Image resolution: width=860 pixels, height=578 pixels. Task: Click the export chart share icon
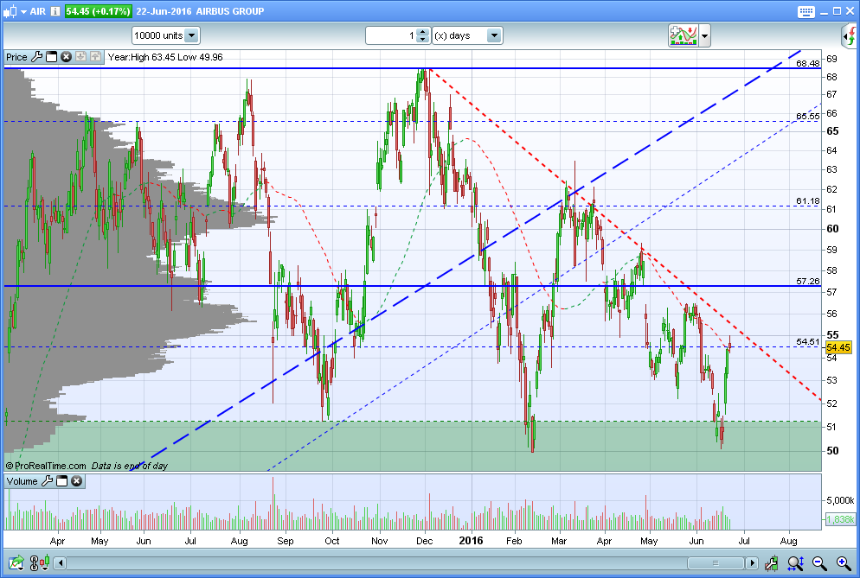pyautogui.click(x=16, y=562)
